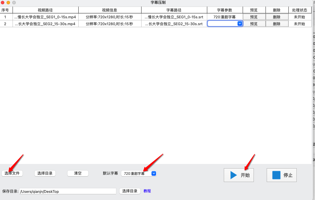
Task: Delete row 1 from the list
Action: (x=277, y=17)
